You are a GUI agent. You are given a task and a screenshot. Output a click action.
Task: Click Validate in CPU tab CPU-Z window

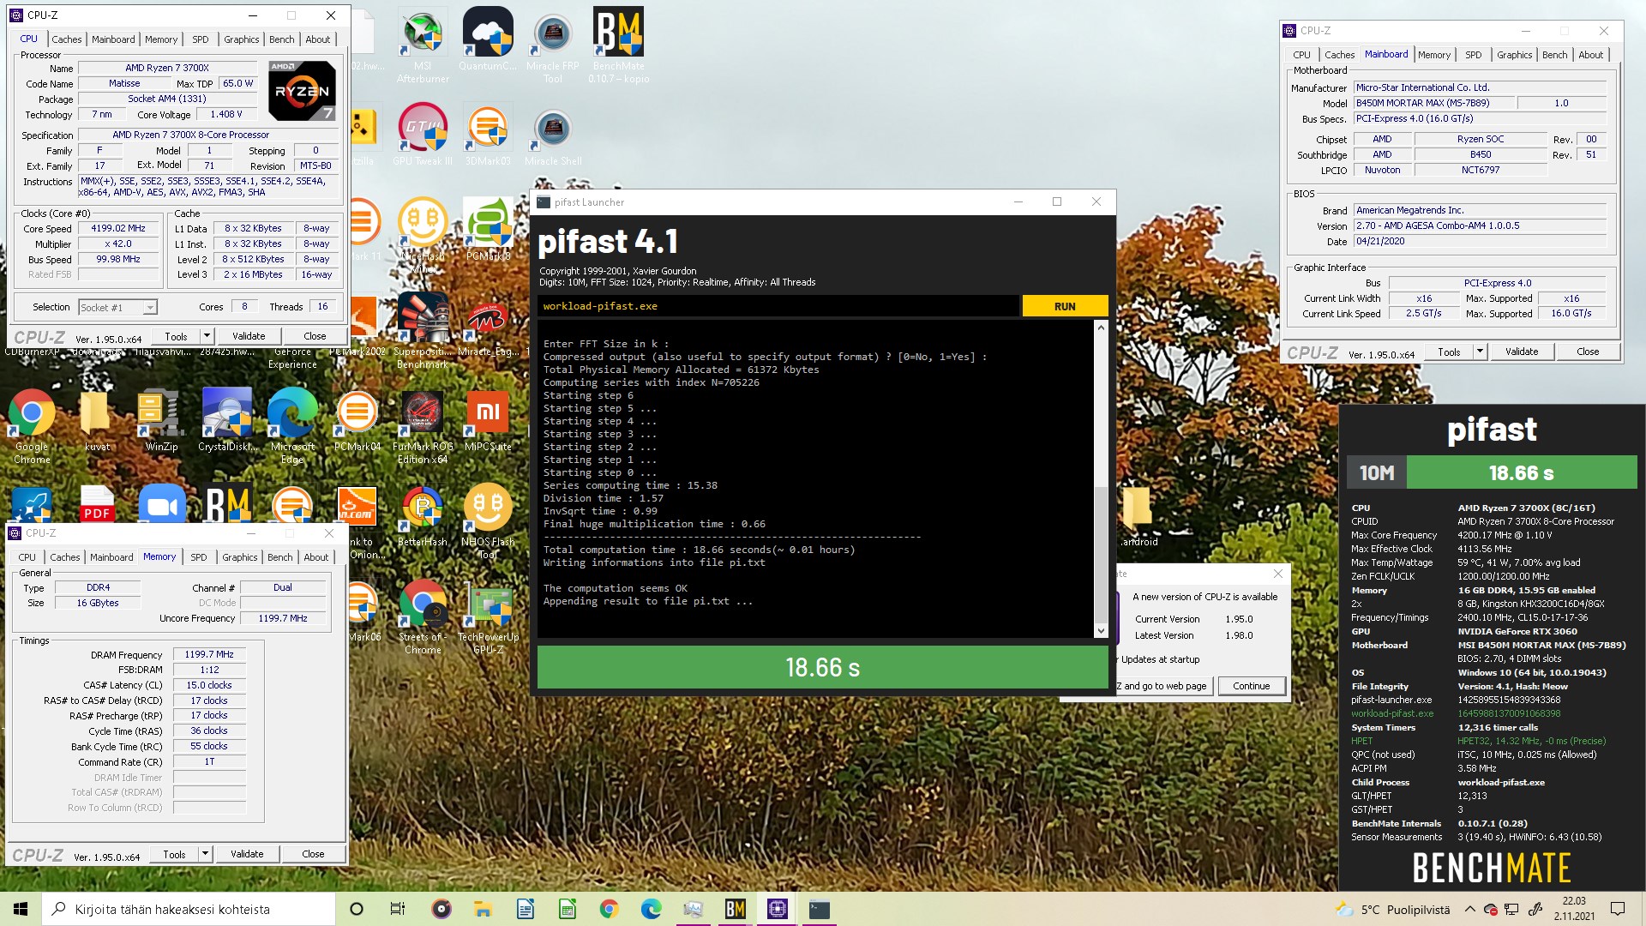(249, 336)
